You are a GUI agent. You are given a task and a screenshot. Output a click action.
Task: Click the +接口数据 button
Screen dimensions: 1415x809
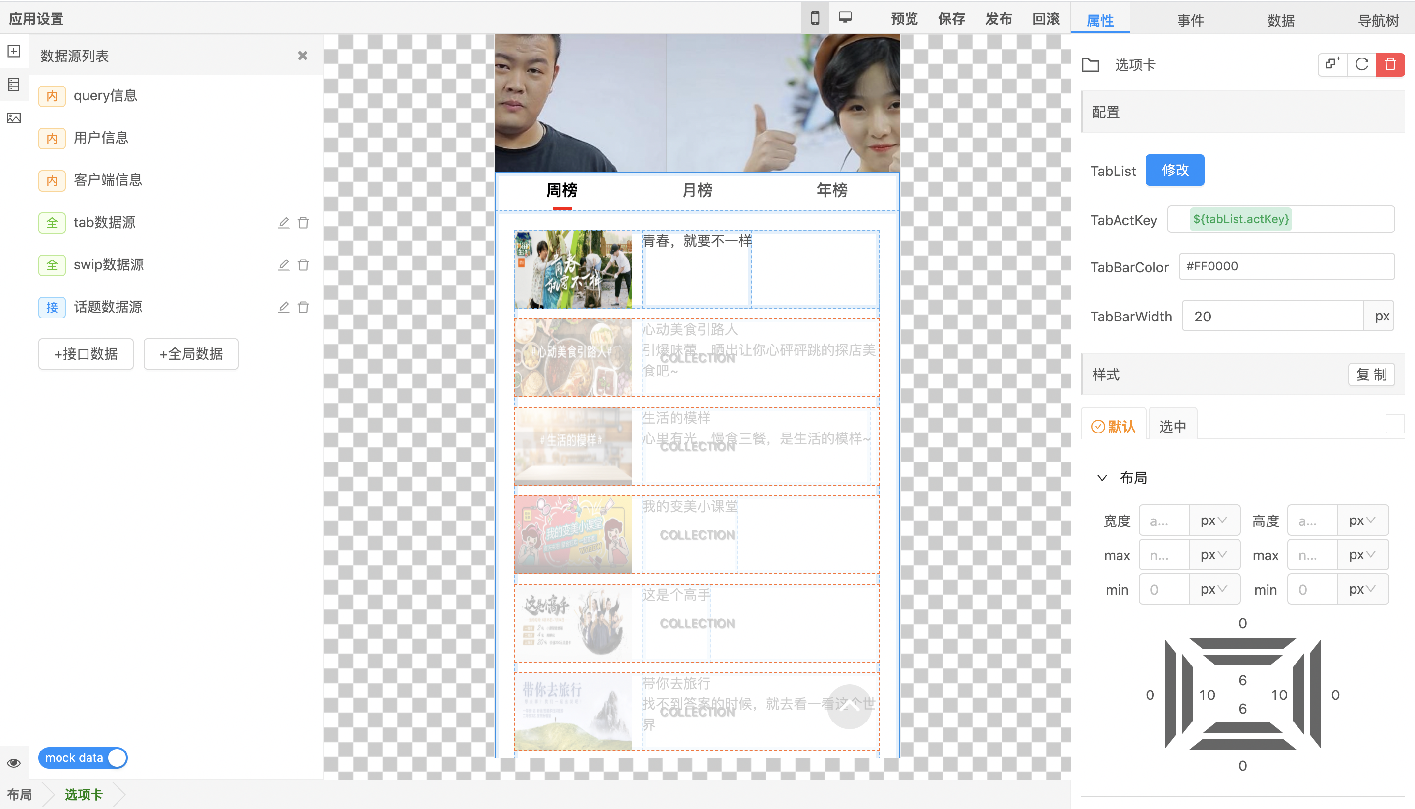[x=86, y=354]
